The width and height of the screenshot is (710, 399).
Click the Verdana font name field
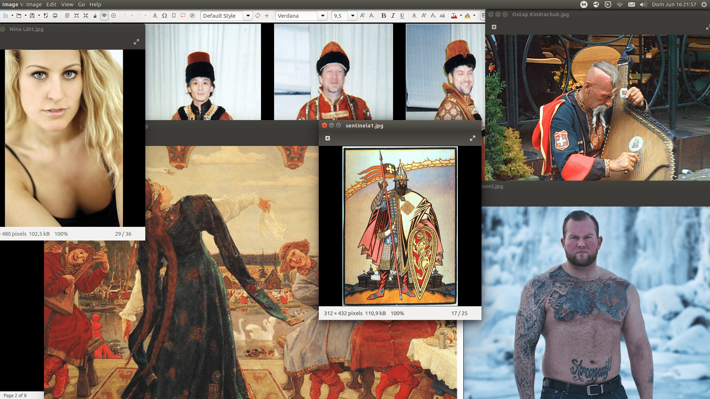(297, 16)
